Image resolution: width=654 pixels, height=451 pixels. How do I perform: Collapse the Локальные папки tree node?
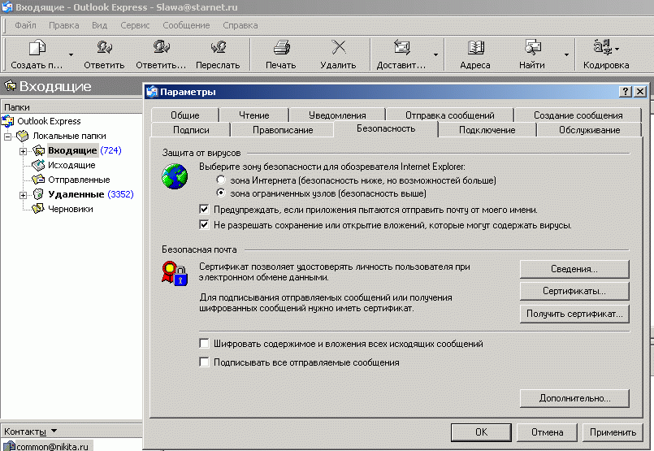(x=7, y=137)
